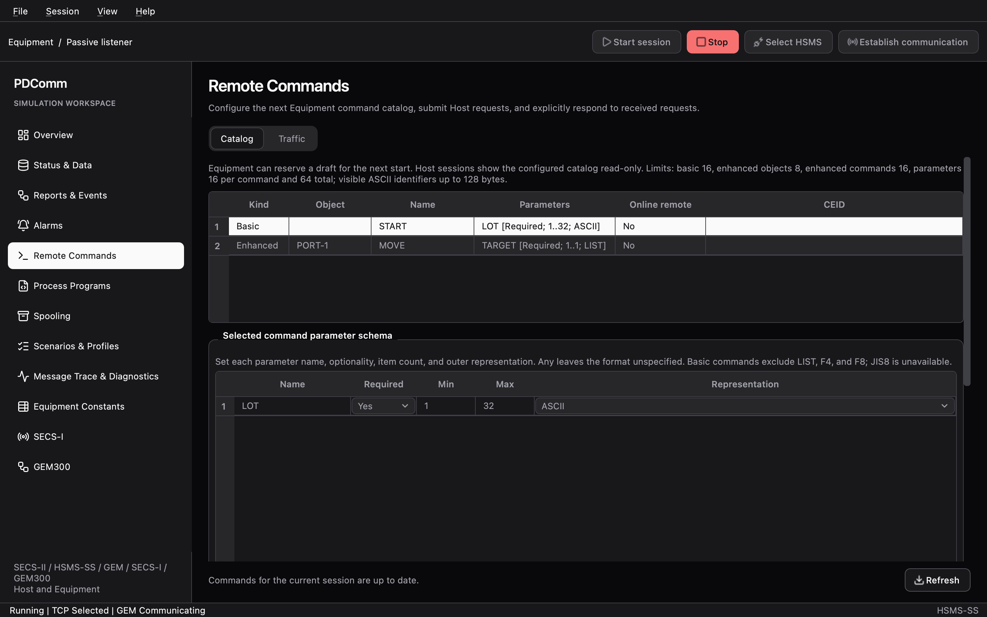Click the Stop button label
Viewport: 987px width, 617px height.
click(x=718, y=42)
